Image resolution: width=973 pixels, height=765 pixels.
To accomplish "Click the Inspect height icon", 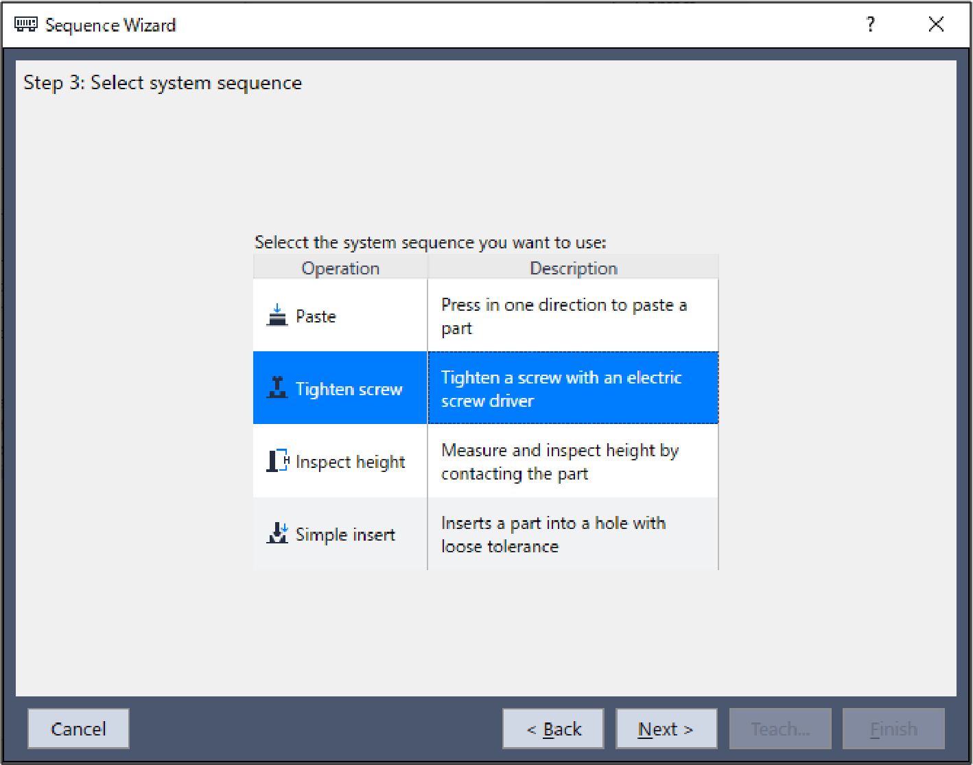I will [x=277, y=461].
